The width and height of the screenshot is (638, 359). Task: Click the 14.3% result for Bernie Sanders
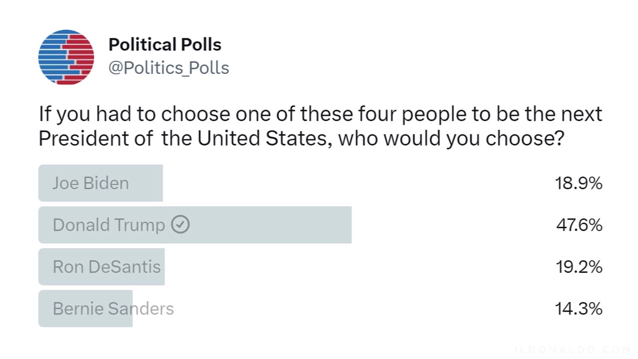[x=579, y=309]
